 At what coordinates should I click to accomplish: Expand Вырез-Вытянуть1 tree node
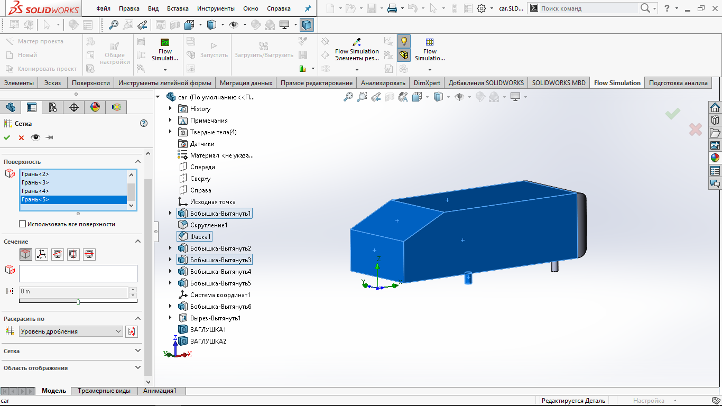(x=170, y=318)
